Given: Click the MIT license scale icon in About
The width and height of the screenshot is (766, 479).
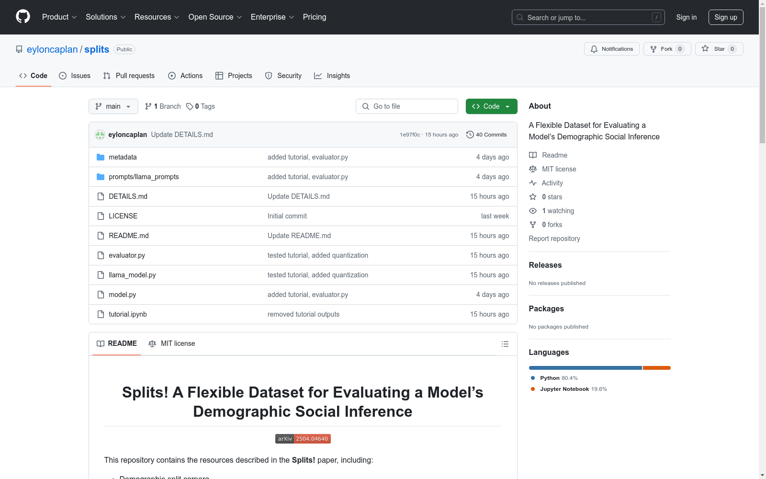Looking at the screenshot, I should tap(533, 169).
